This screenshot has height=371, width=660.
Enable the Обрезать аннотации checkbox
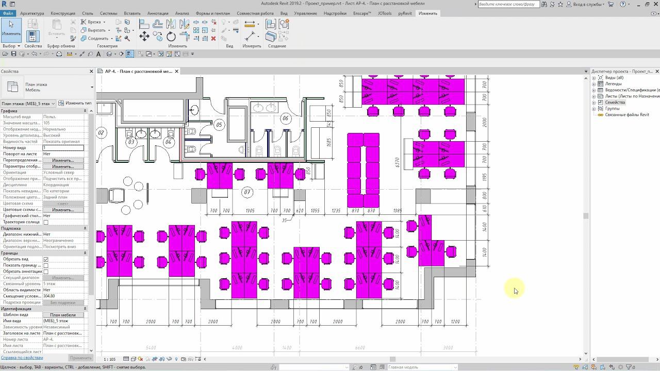pos(46,272)
